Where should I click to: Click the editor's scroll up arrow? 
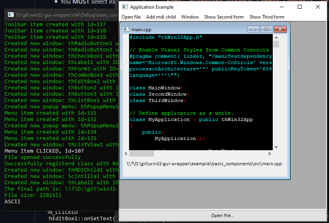276,37
